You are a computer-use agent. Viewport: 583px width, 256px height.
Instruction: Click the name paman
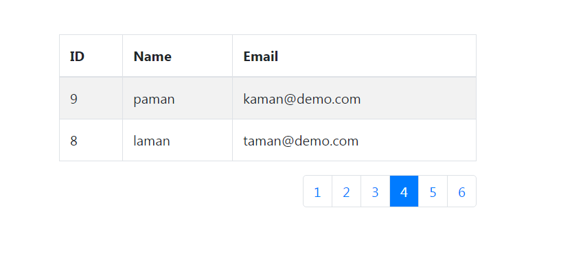(154, 100)
